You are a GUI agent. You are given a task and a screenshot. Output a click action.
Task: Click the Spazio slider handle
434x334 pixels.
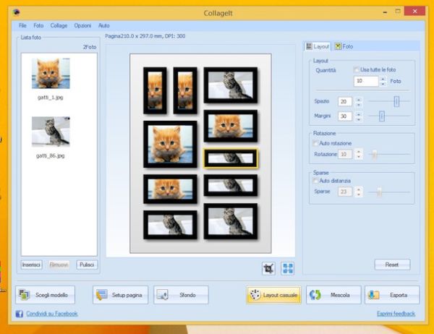point(396,101)
